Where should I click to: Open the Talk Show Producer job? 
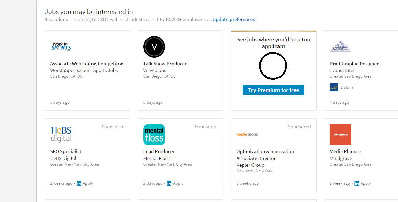(165, 64)
